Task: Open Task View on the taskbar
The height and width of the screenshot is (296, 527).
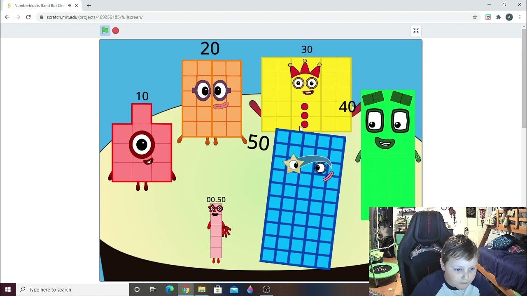Action: pyautogui.click(x=153, y=289)
